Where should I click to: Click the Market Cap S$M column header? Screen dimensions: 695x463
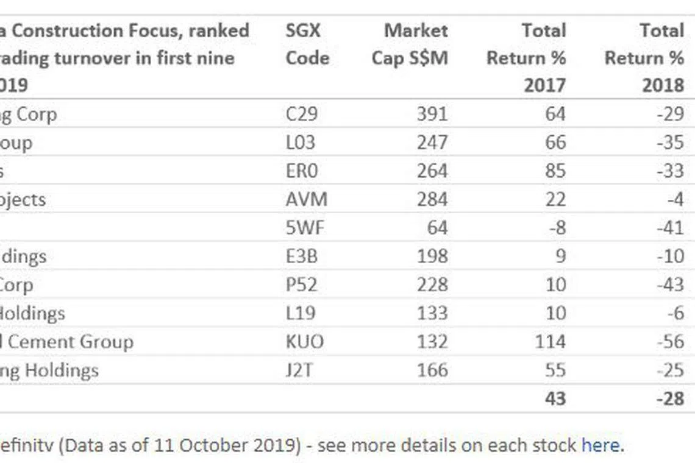(410, 44)
